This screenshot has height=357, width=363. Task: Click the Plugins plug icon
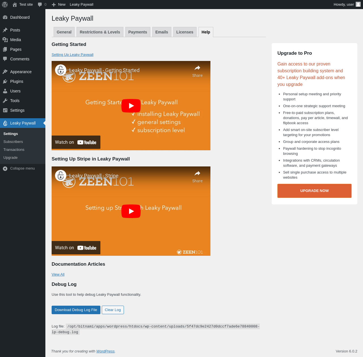5,81
